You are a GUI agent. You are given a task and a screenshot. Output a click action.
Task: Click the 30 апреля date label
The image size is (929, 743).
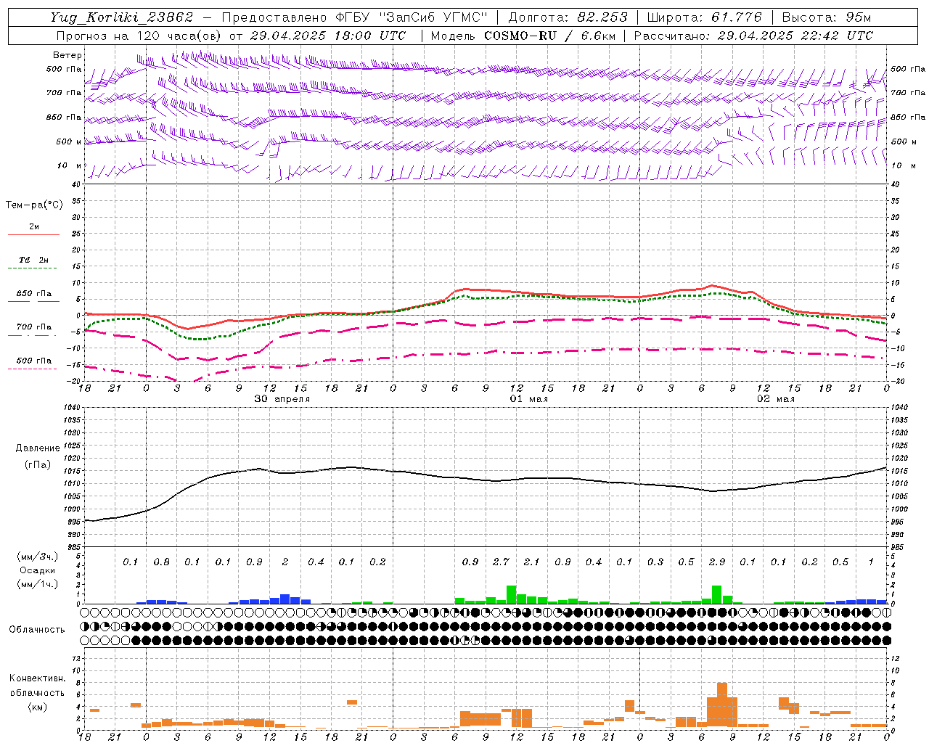pos(282,399)
